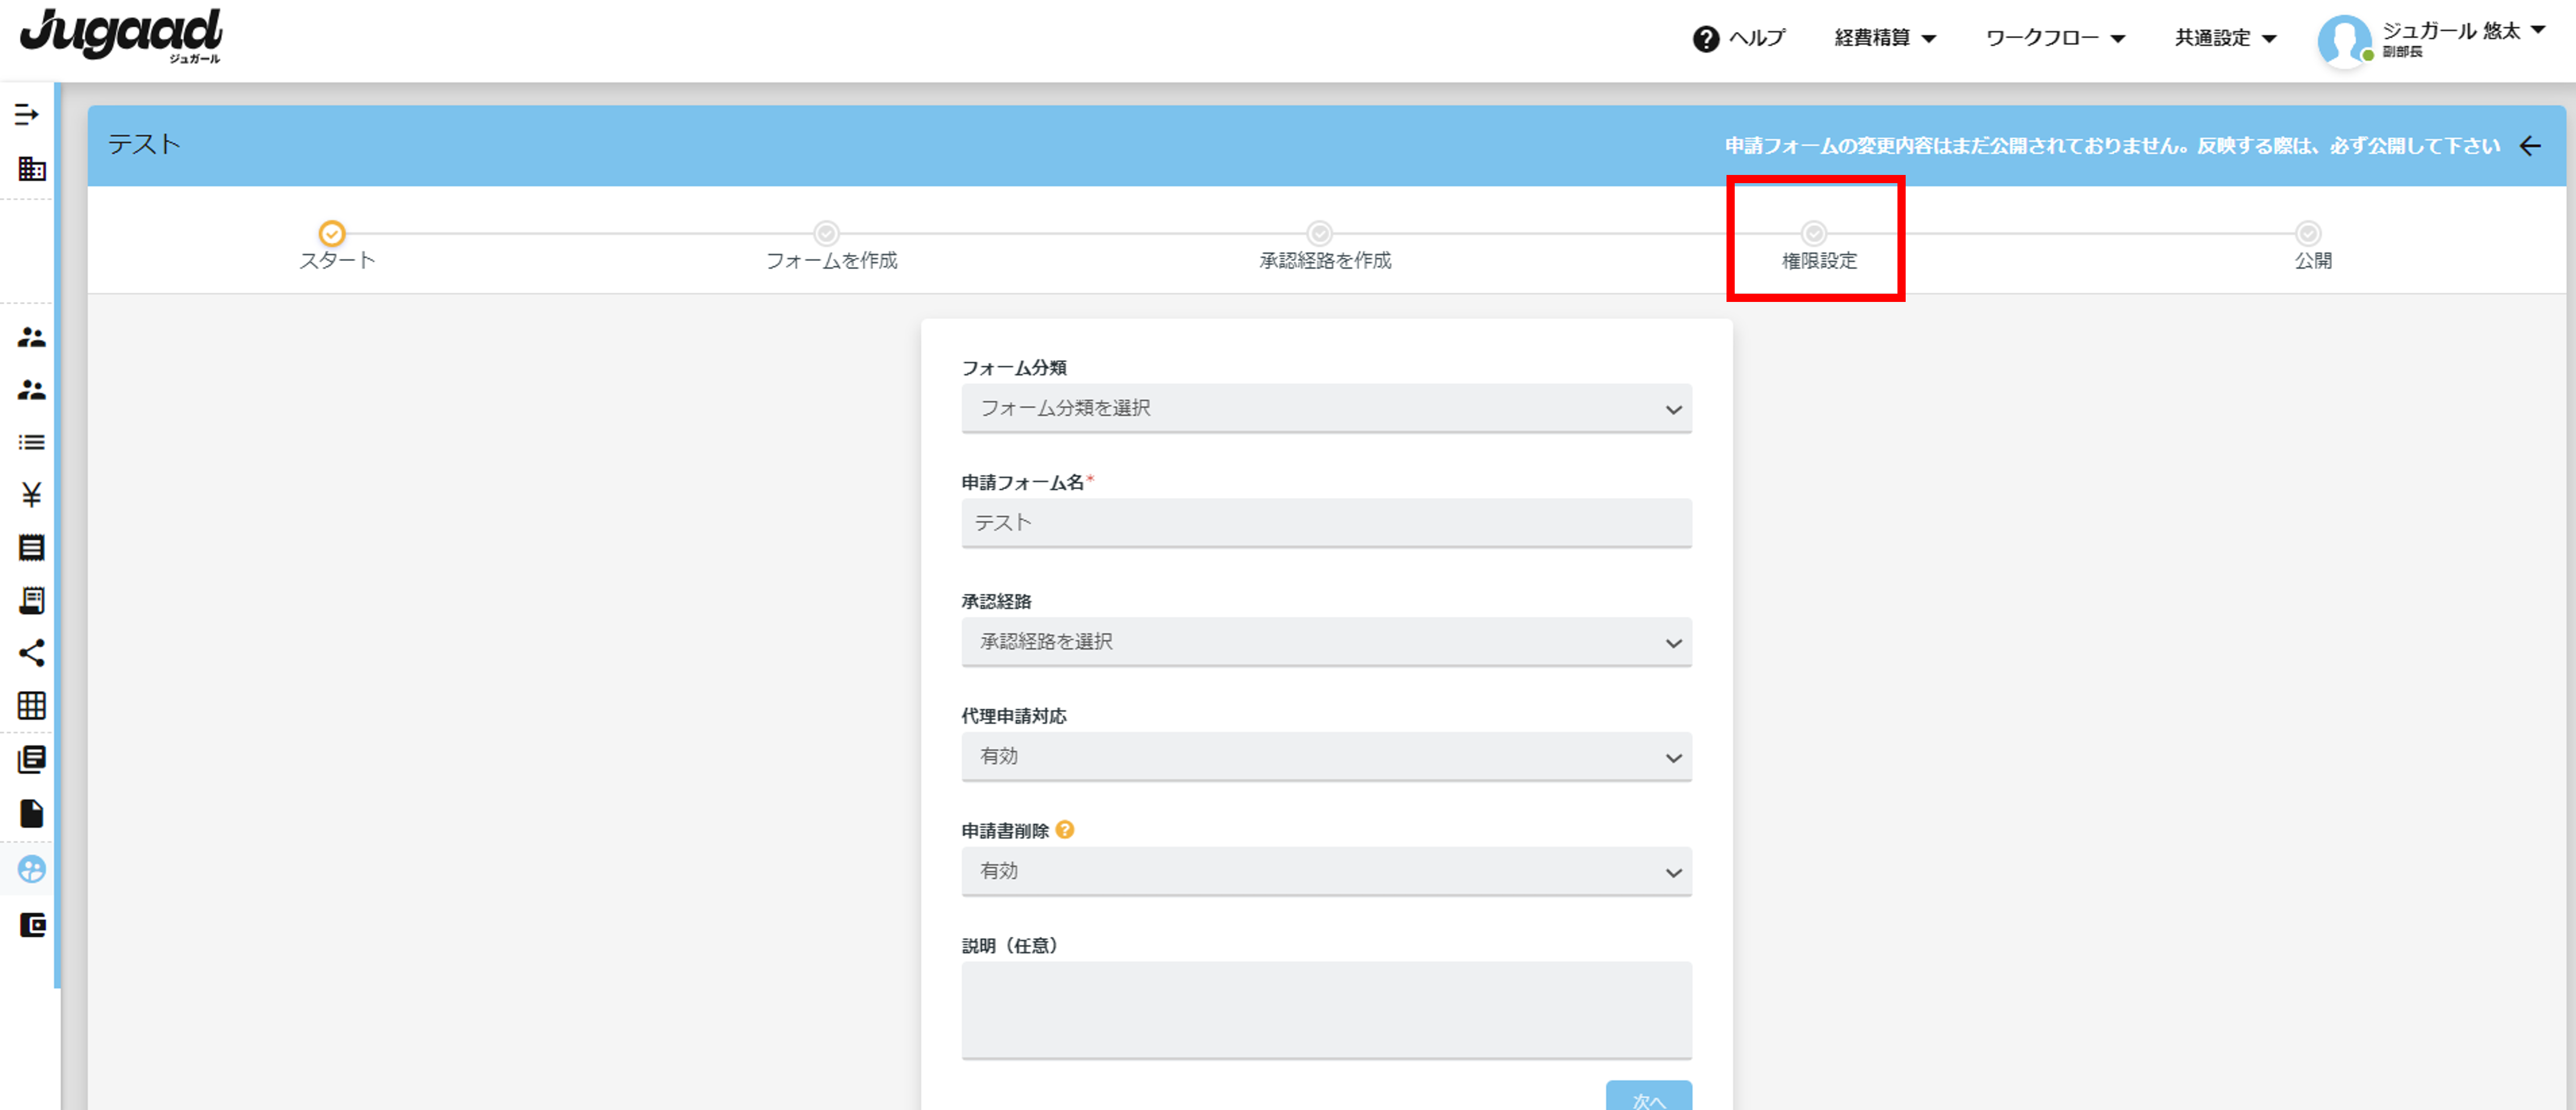Click the 代理申請対応 field label
Screen dimensions: 2576x1110
(x=1013, y=716)
